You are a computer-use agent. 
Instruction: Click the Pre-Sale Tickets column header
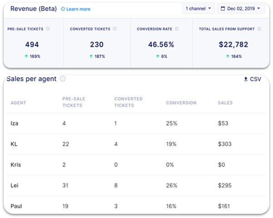(x=74, y=102)
